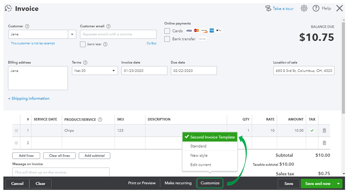Image resolution: width=349 pixels, height=193 pixels.
Task: Expand the Customer dropdown arrow
Action: (72, 34)
